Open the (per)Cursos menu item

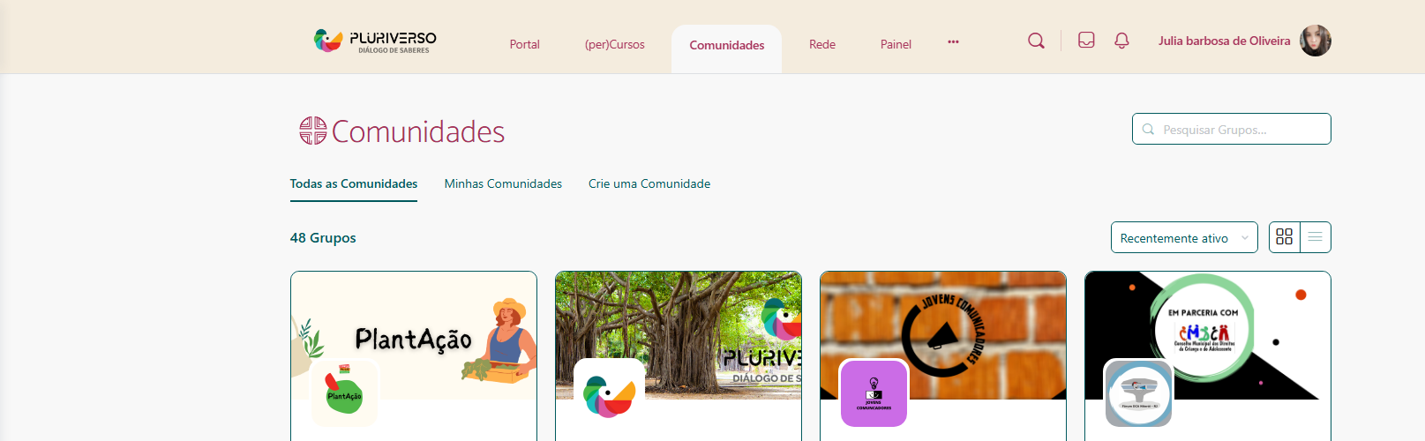(615, 44)
